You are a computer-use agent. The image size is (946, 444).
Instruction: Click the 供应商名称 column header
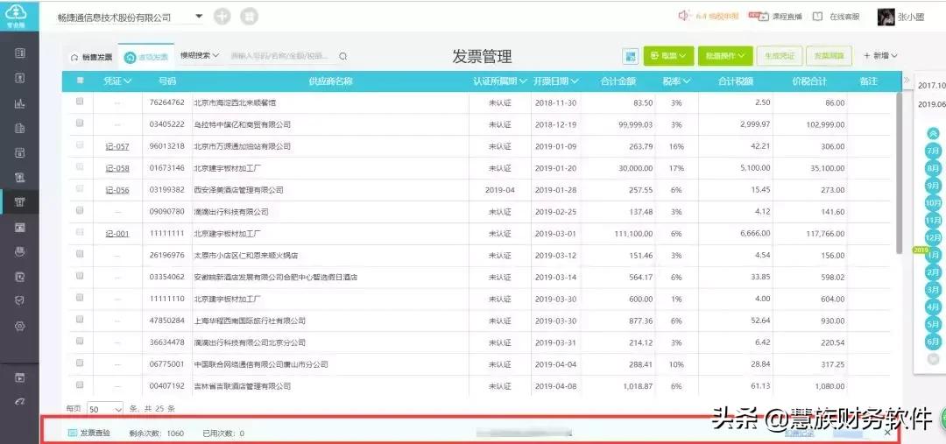(x=330, y=81)
